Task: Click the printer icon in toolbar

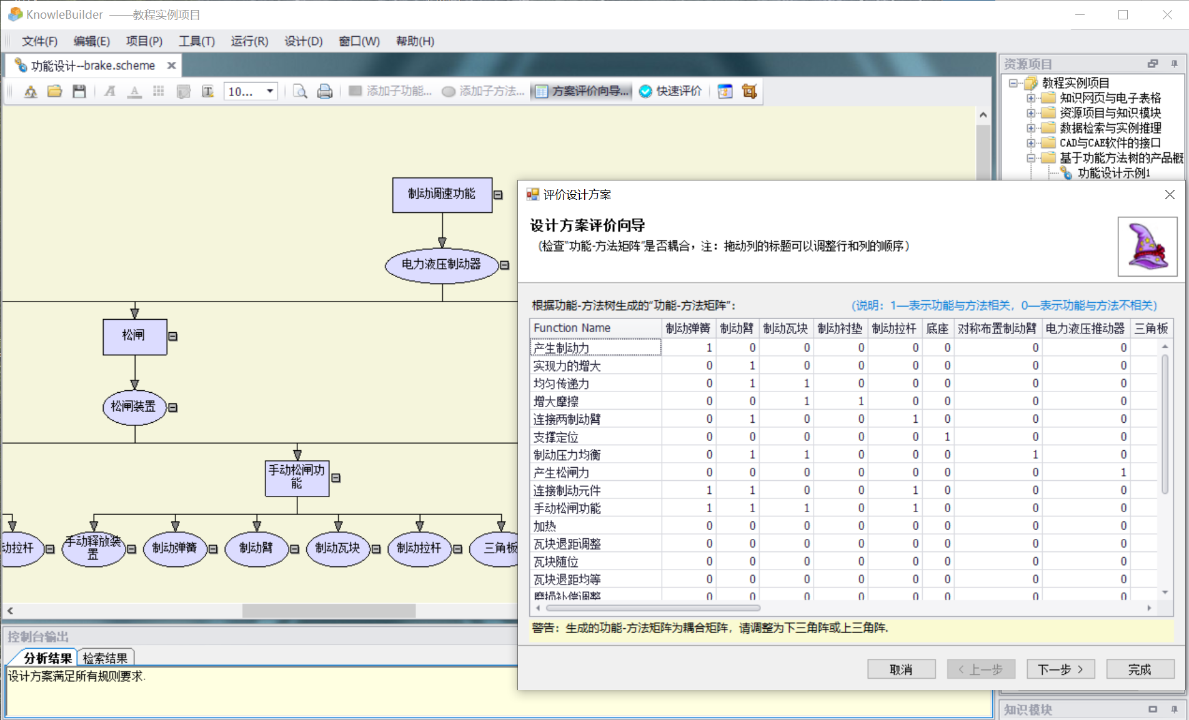Action: pyautogui.click(x=324, y=91)
